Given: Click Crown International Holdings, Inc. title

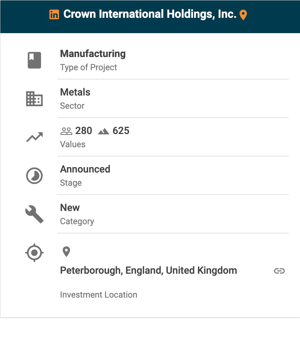Looking at the screenshot, I should pyautogui.click(x=150, y=14).
